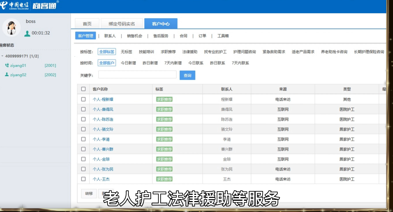Select time filter 全部客户
This screenshot has height=212, width=393.
pyautogui.click(x=107, y=63)
